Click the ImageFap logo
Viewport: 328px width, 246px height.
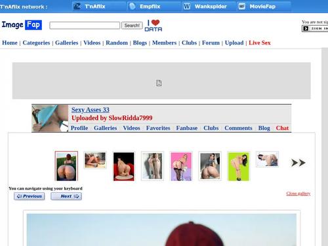(x=22, y=25)
